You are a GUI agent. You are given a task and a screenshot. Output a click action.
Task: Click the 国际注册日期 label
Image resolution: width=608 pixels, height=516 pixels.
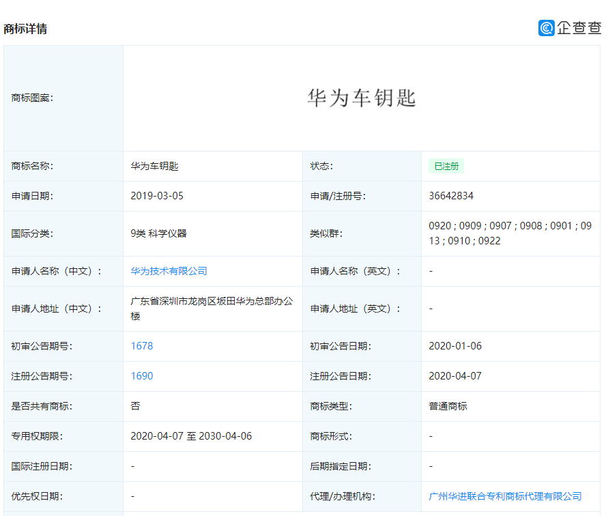pos(42,466)
